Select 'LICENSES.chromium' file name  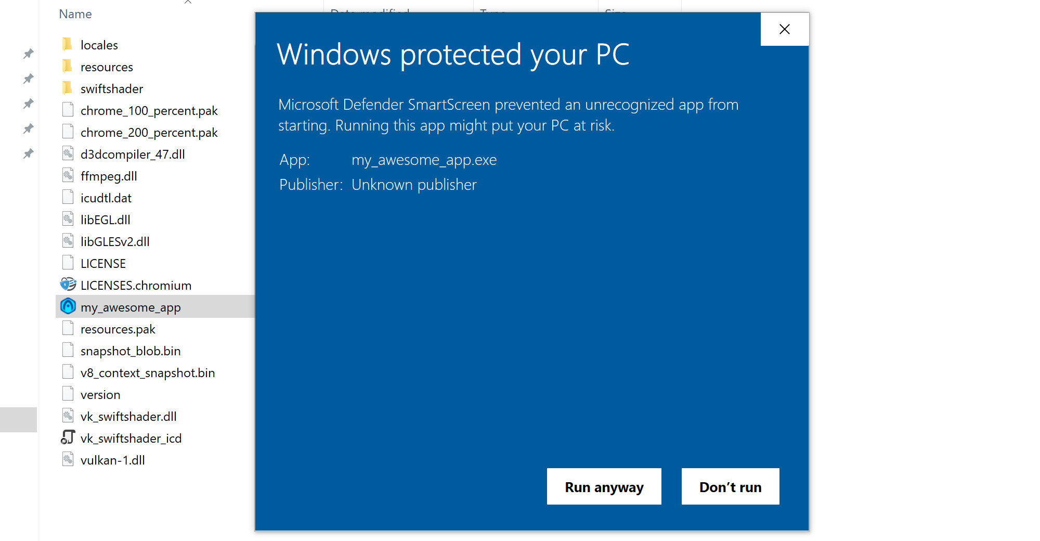pos(136,286)
